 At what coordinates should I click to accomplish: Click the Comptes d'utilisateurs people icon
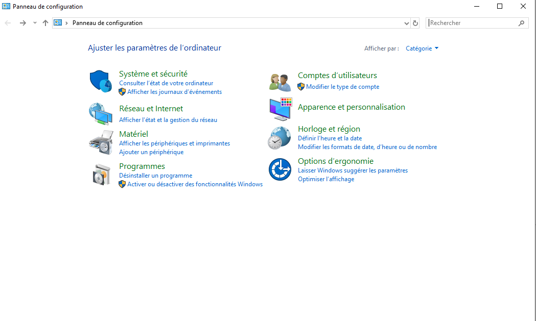(279, 82)
